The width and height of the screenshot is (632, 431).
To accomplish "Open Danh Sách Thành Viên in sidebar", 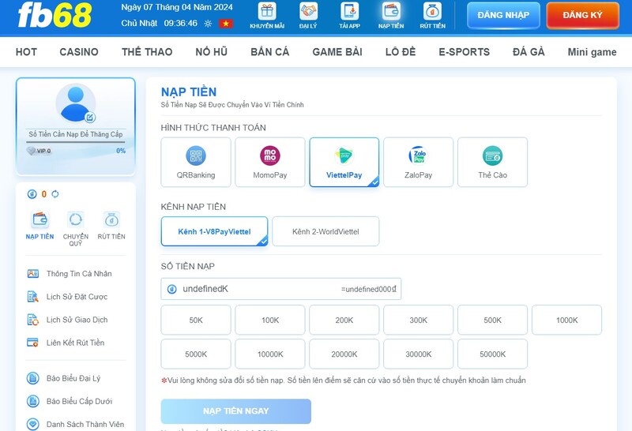I will click(75, 424).
